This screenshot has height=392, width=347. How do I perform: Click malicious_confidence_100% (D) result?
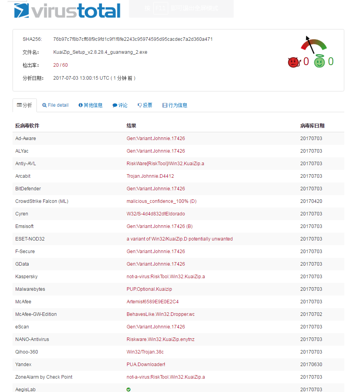[x=162, y=201]
